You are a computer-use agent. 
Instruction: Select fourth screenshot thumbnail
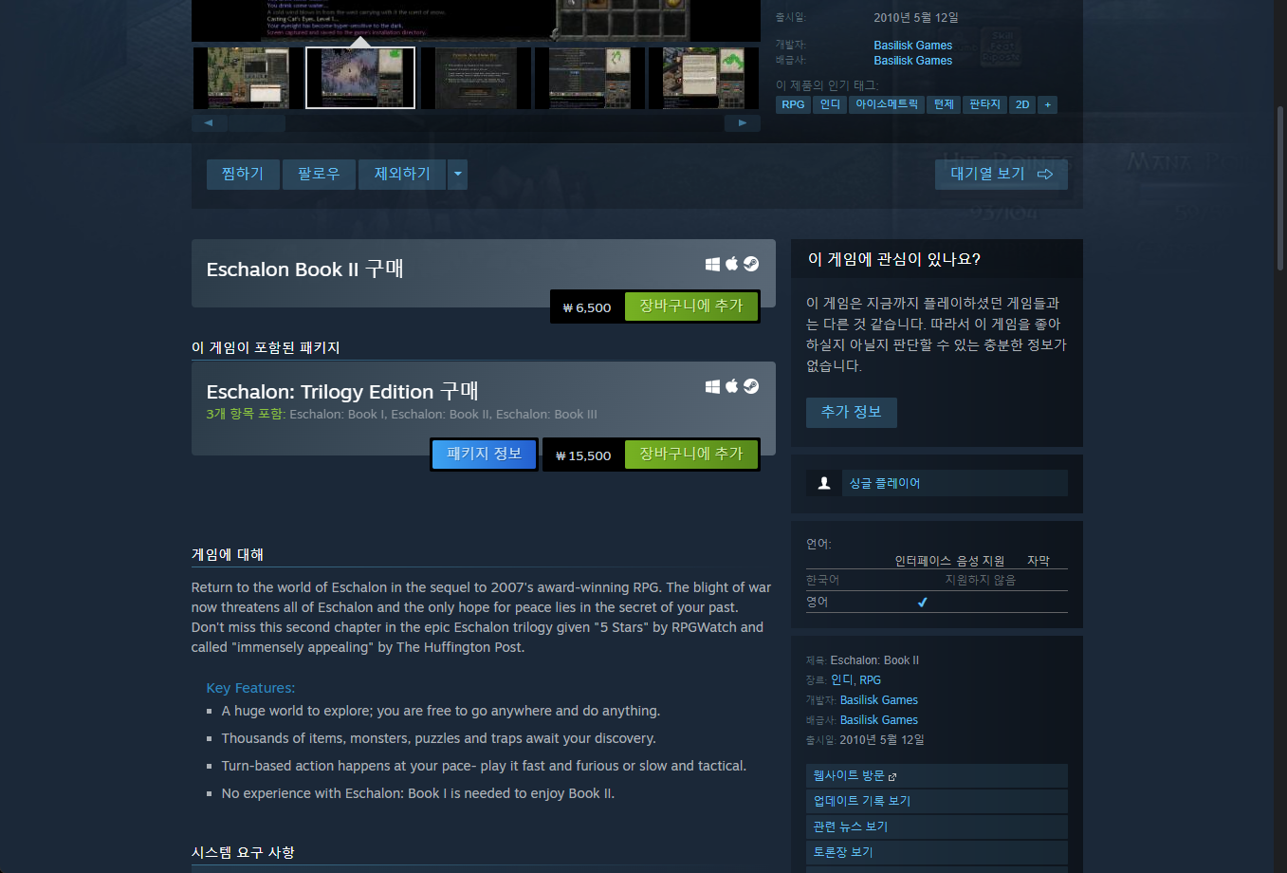pos(590,78)
